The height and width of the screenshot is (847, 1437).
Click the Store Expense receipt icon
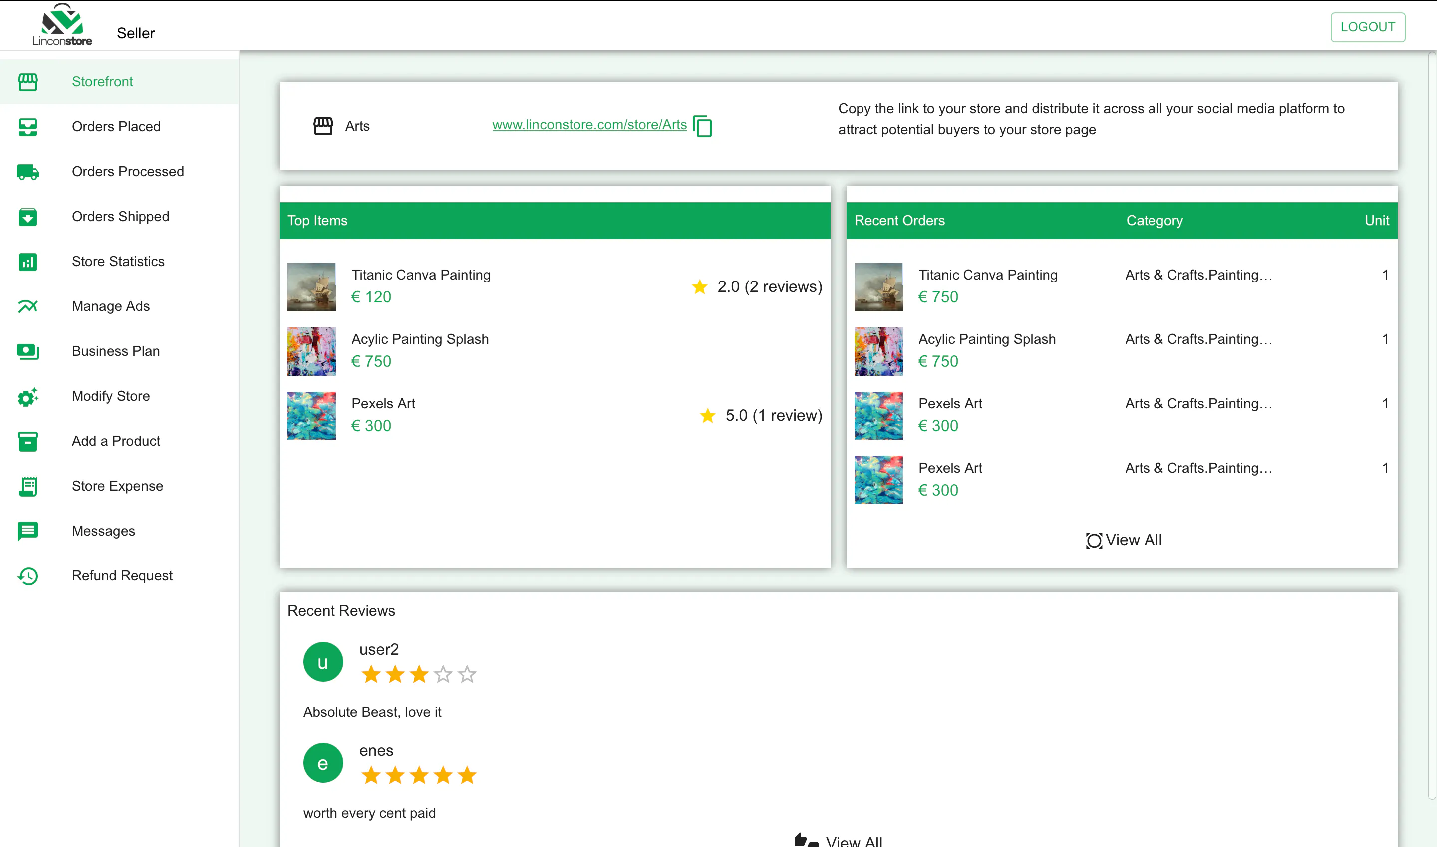tap(27, 486)
